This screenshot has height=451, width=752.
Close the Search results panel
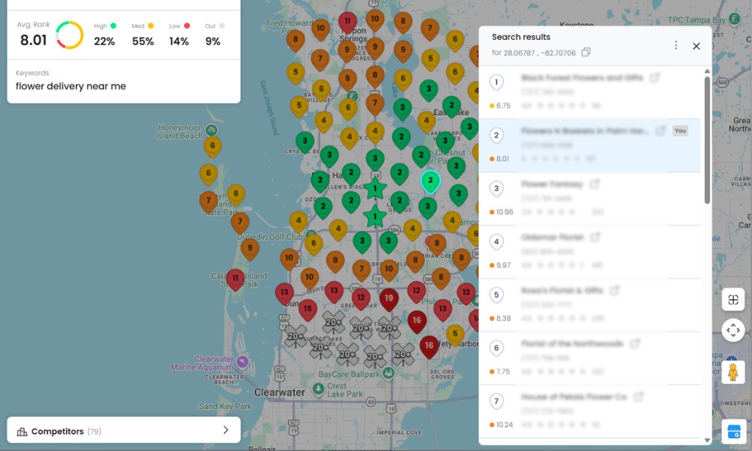[696, 46]
